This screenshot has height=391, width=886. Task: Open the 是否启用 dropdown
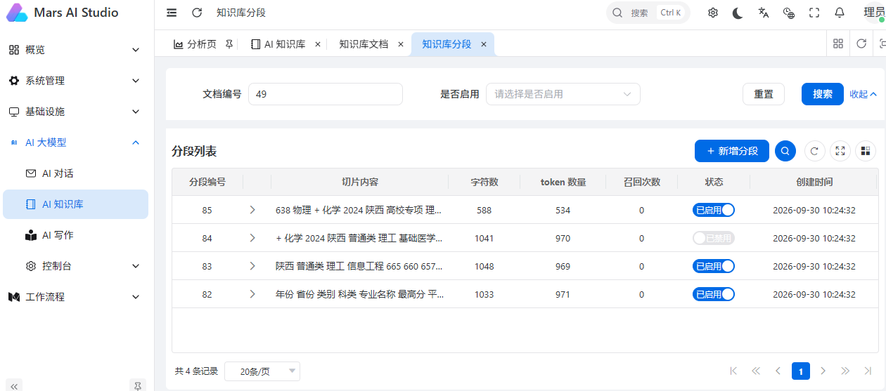(x=563, y=94)
